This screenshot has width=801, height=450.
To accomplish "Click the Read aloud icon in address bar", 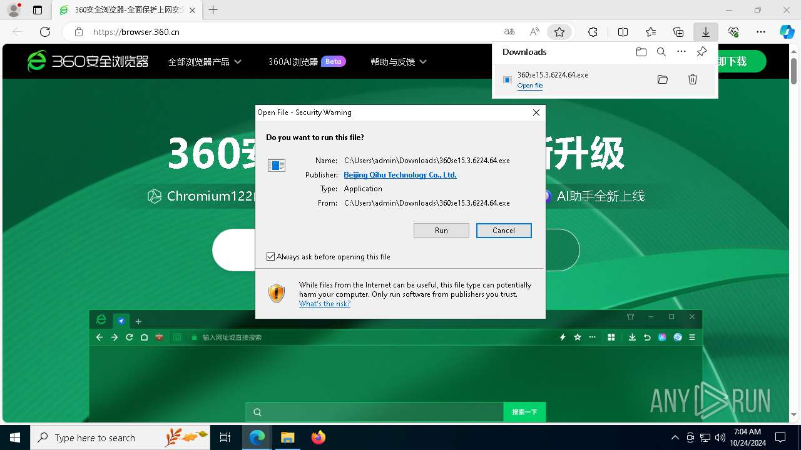I will click(534, 32).
